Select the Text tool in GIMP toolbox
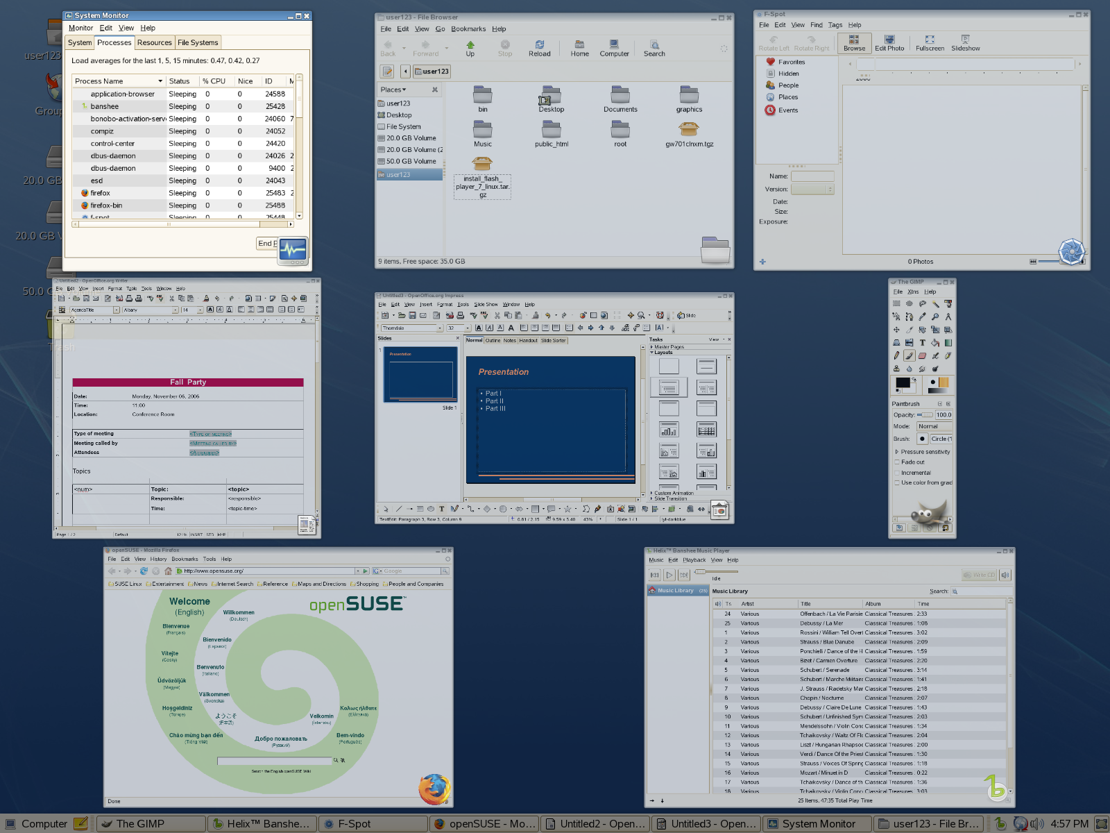Image resolution: width=1110 pixels, height=833 pixels. pyautogui.click(x=922, y=342)
